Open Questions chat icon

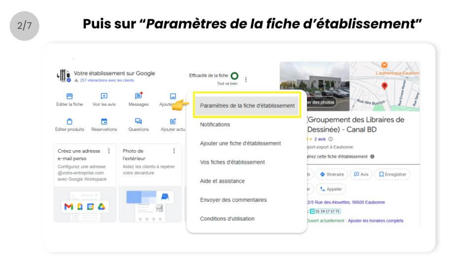pyautogui.click(x=138, y=121)
